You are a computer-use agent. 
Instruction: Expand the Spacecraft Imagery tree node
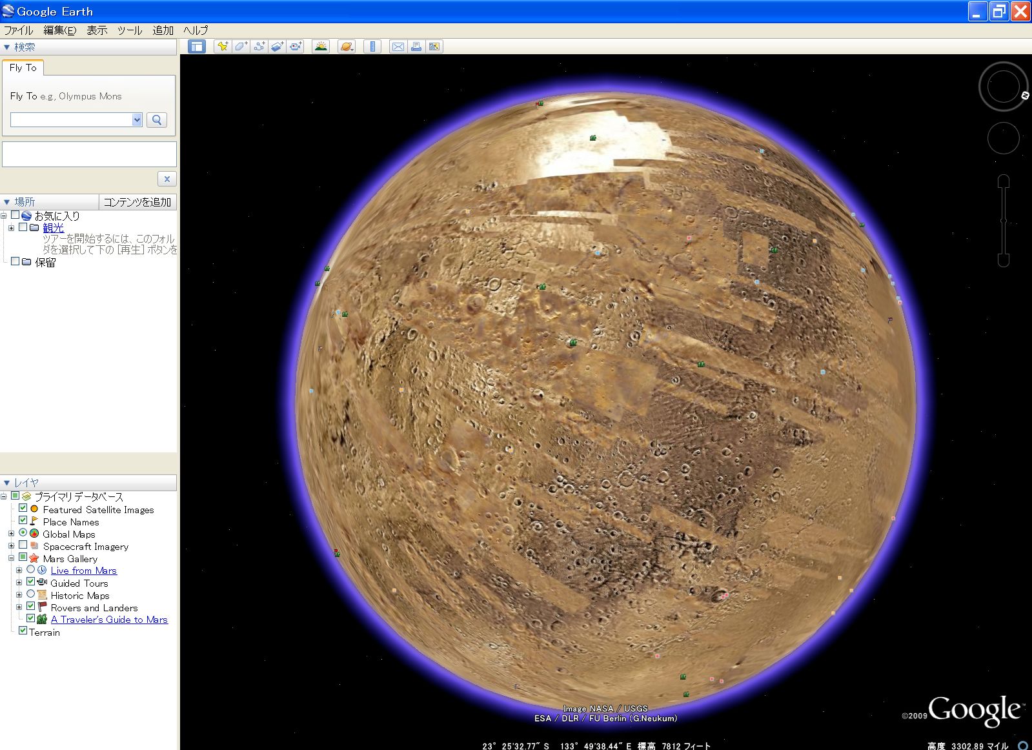click(x=11, y=546)
